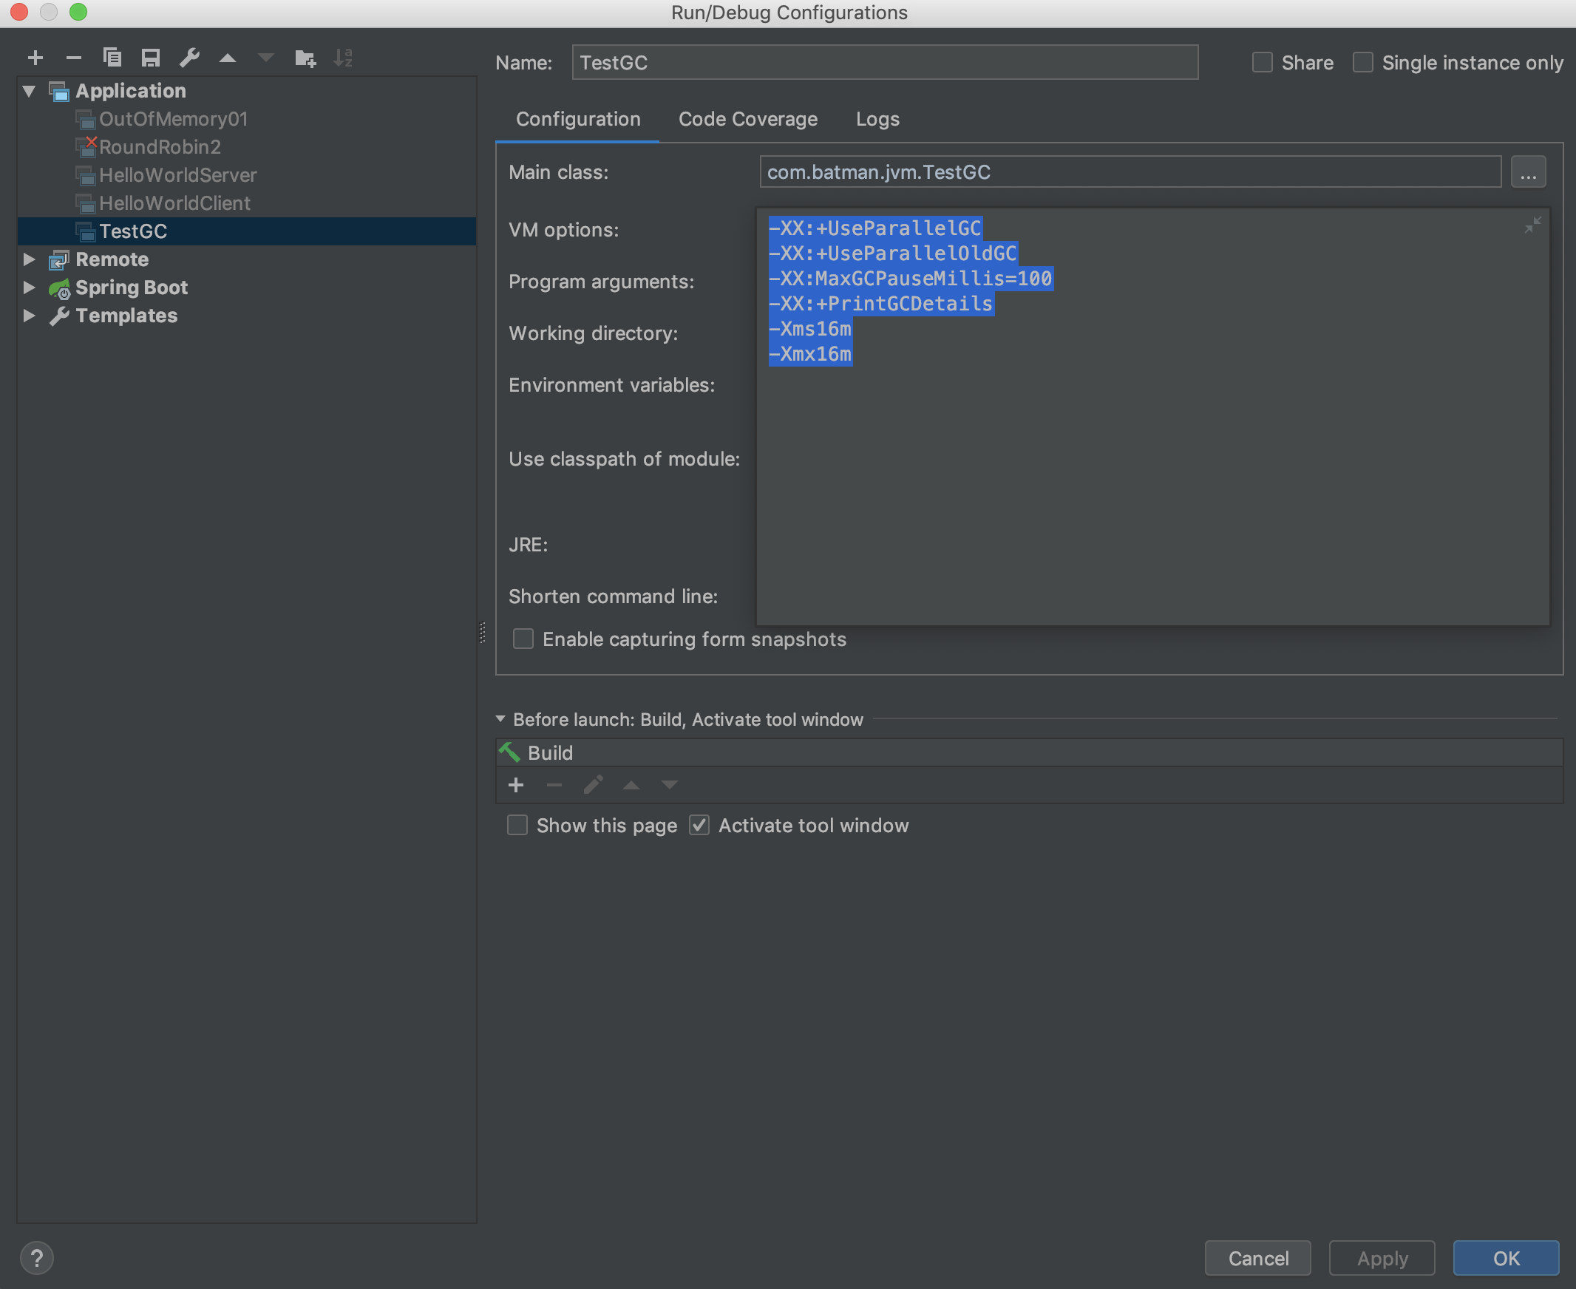Collapse the expanded VM options field
Viewport: 1576px width, 1289px height.
coord(1532,225)
